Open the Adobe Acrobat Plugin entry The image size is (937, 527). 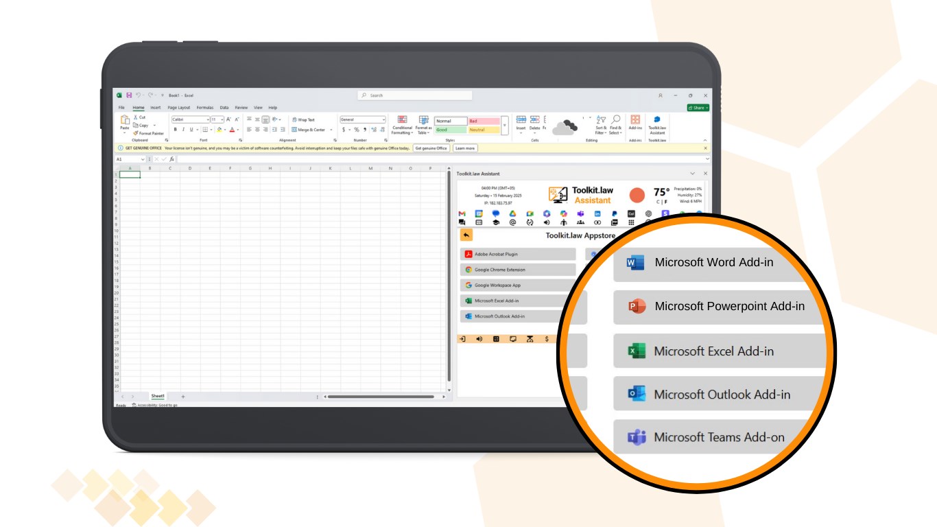(519, 254)
